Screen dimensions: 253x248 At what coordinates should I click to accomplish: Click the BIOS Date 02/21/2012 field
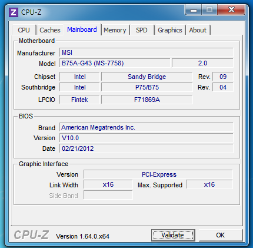coord(147,148)
